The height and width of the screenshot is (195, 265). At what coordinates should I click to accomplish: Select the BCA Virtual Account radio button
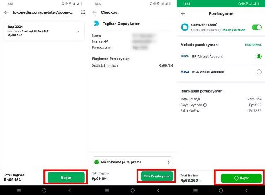coord(259,72)
